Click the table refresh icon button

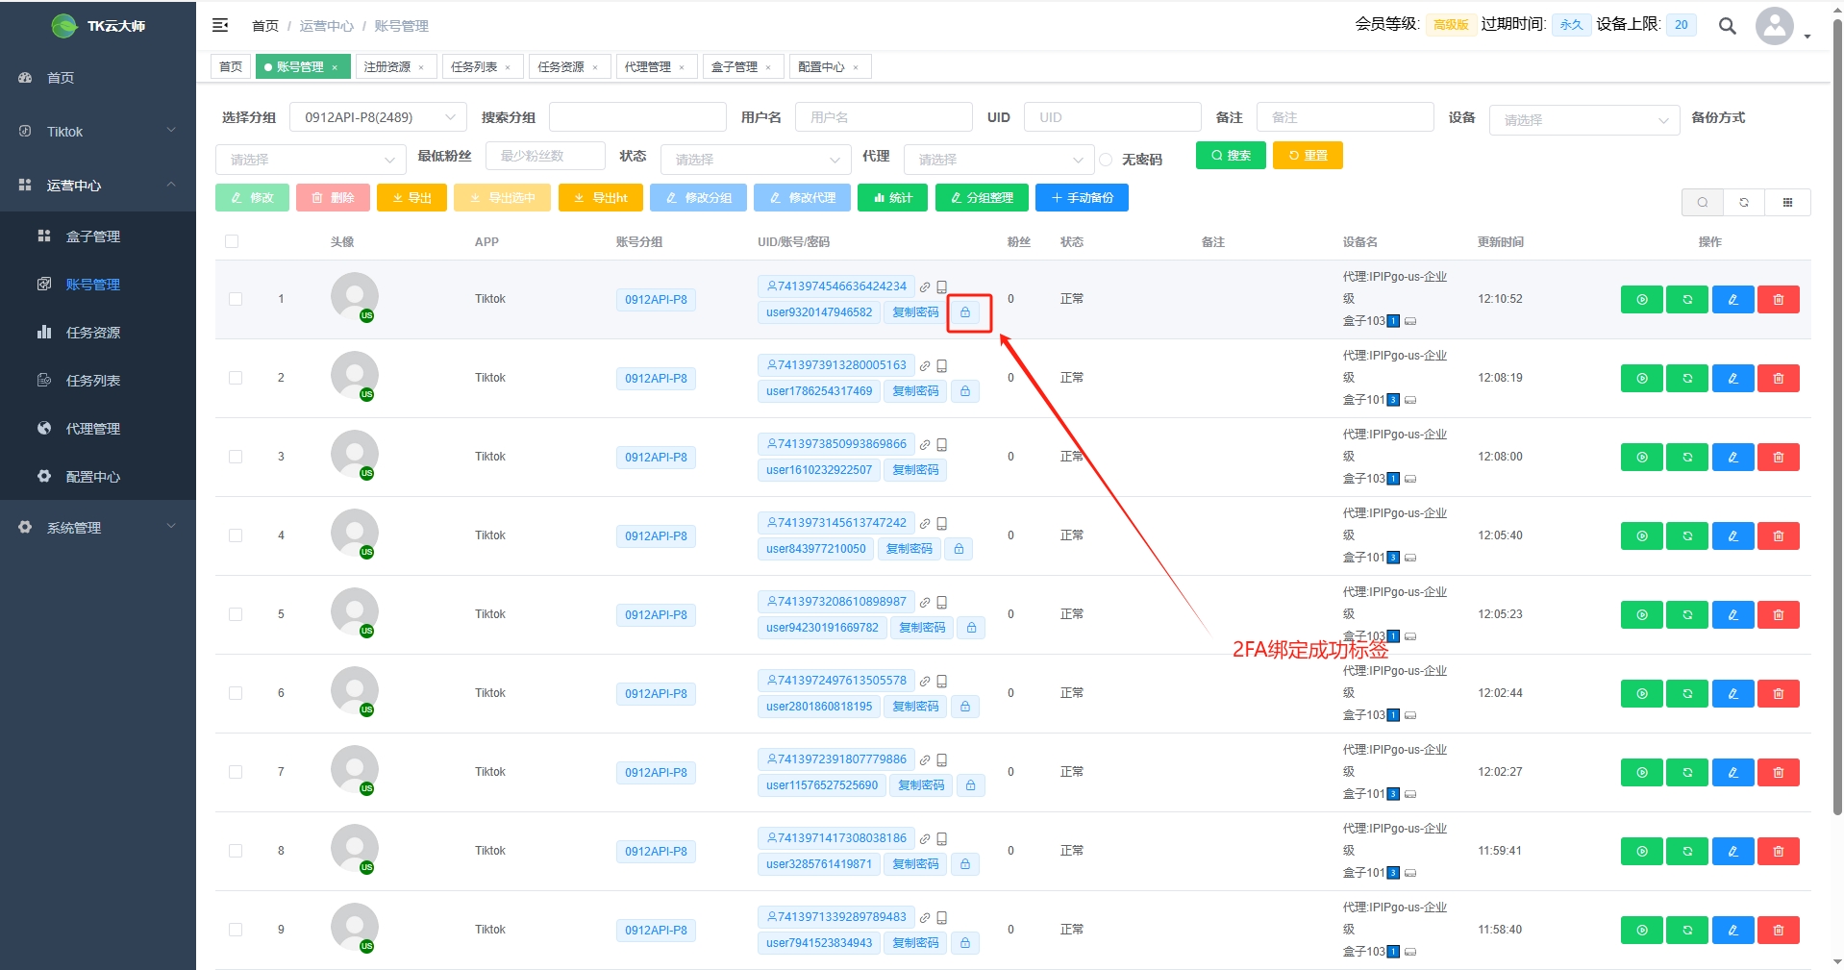click(x=1744, y=202)
